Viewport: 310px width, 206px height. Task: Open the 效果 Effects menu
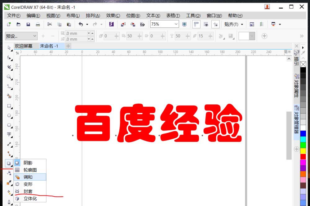tap(113, 16)
